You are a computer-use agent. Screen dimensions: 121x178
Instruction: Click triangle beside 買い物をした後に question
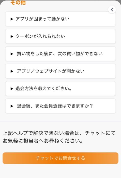(12, 54)
